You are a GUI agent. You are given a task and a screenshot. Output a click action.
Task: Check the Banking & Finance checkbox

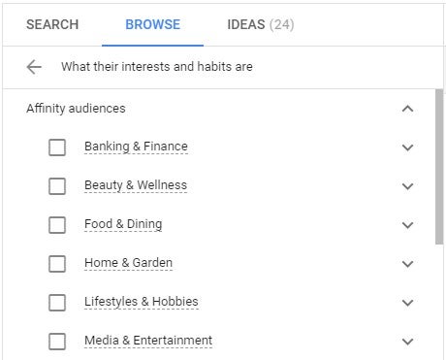[x=57, y=147]
